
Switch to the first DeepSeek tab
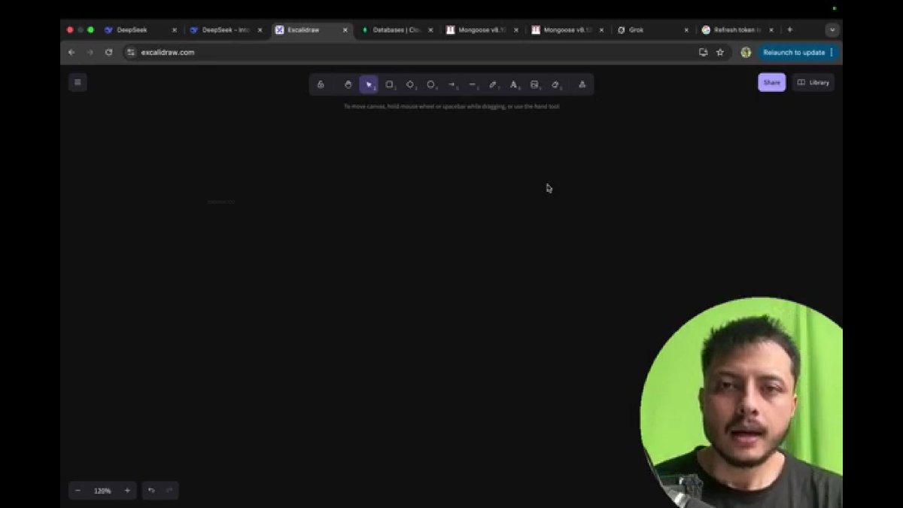point(140,30)
